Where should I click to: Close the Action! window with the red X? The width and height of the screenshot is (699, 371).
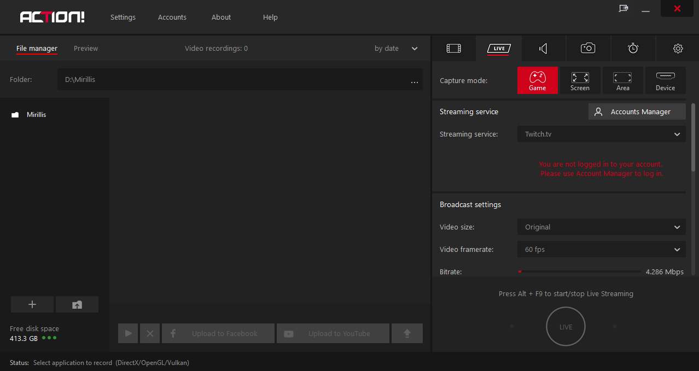677,8
